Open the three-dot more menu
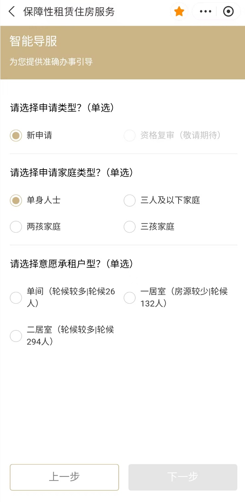The image size is (245, 502). click(206, 12)
